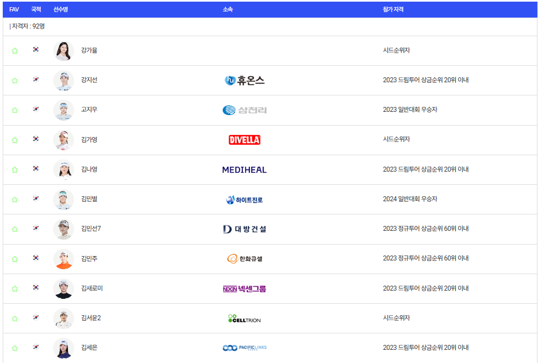Favorite player 강가율 with star icon
Viewport: 538px width, 363px height.
pyautogui.click(x=15, y=51)
